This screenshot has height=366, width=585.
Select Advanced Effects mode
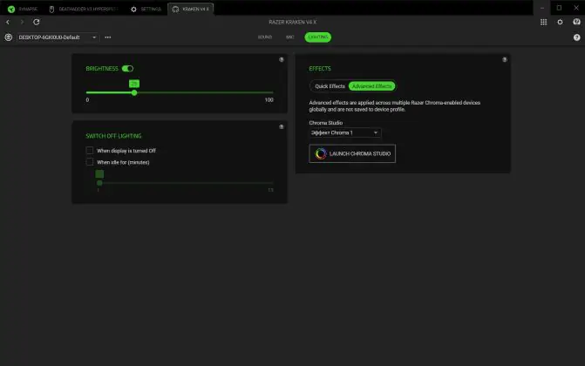pyautogui.click(x=371, y=86)
